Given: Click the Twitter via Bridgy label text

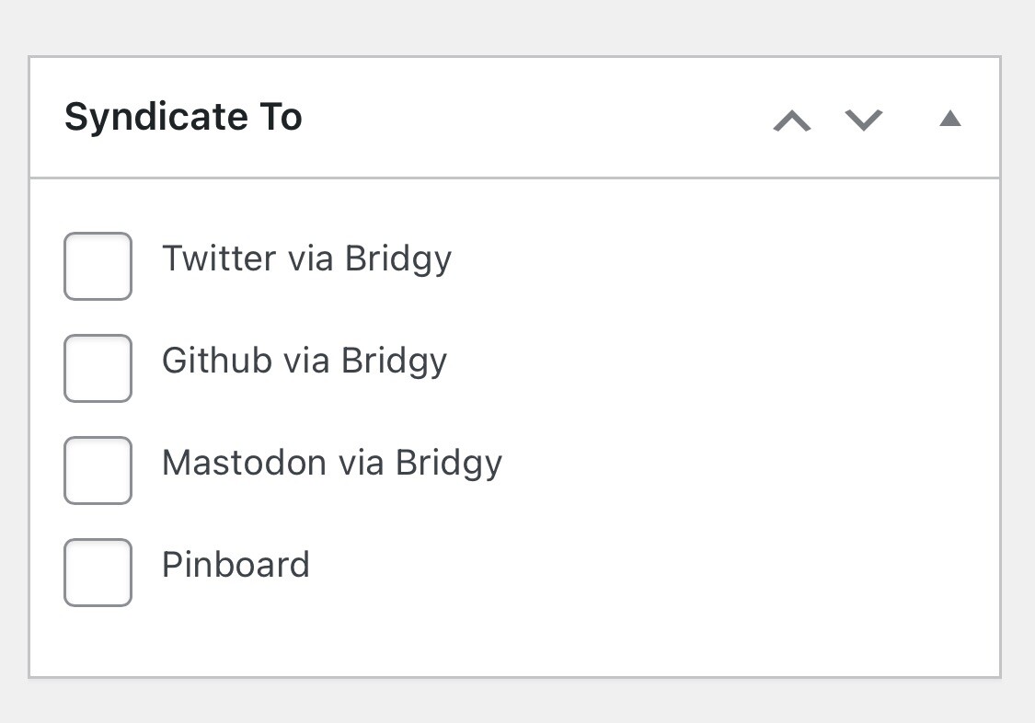Looking at the screenshot, I should coord(306,259).
